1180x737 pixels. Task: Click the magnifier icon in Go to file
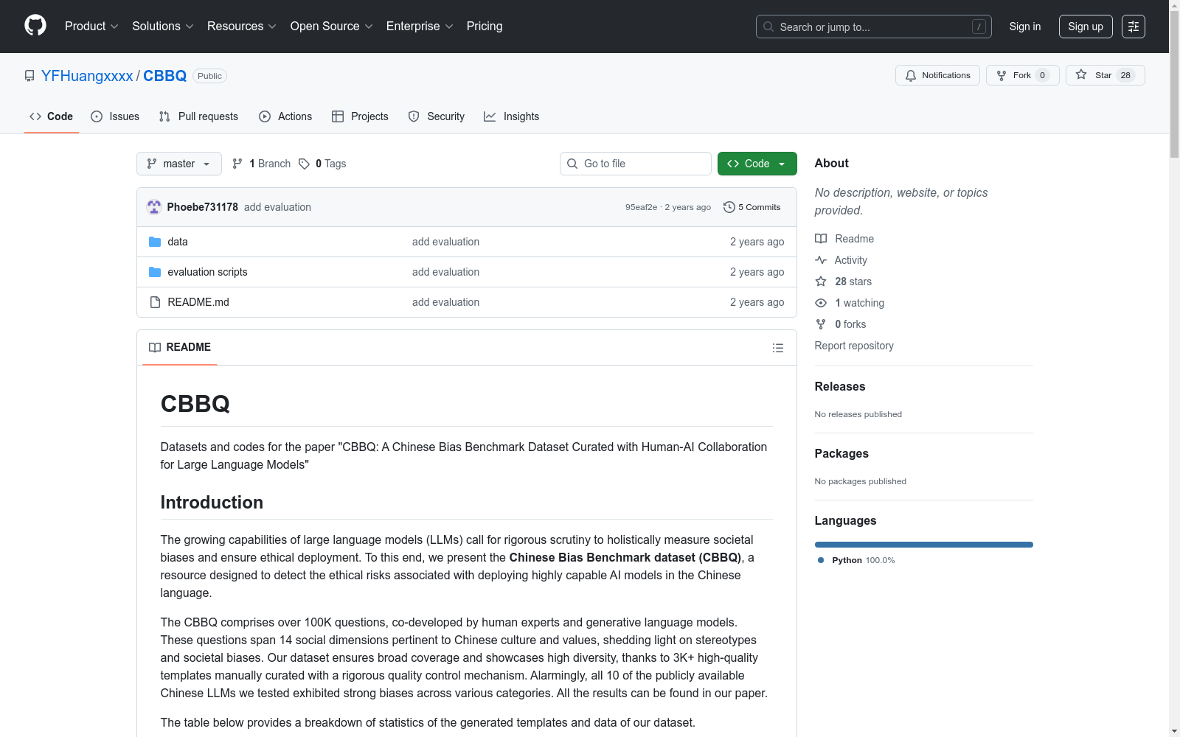pos(572,164)
